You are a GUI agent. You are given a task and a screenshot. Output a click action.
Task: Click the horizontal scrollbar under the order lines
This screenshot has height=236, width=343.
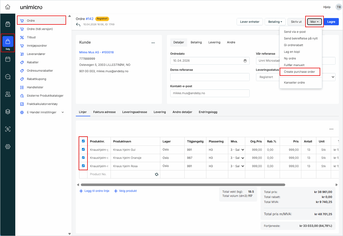tap(183, 185)
